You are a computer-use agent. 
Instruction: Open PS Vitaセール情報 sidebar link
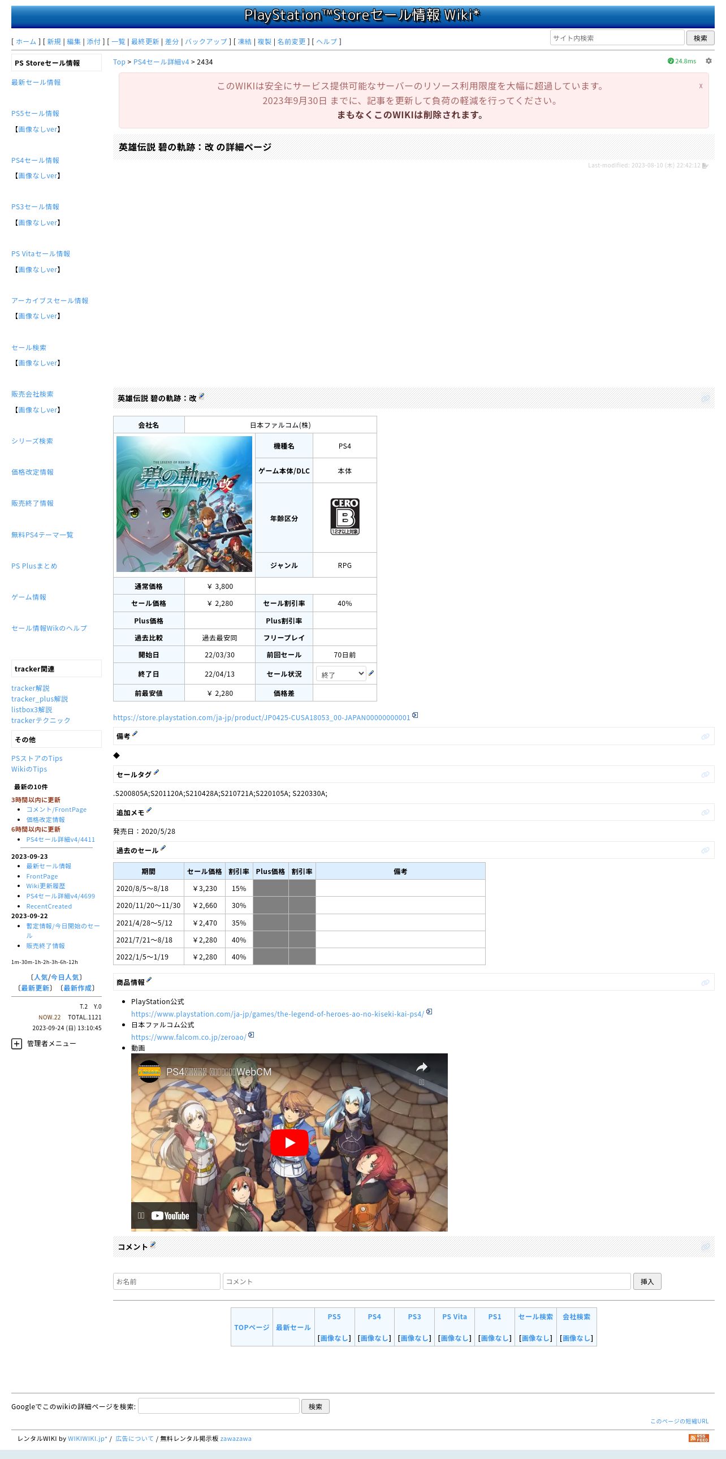tap(41, 254)
